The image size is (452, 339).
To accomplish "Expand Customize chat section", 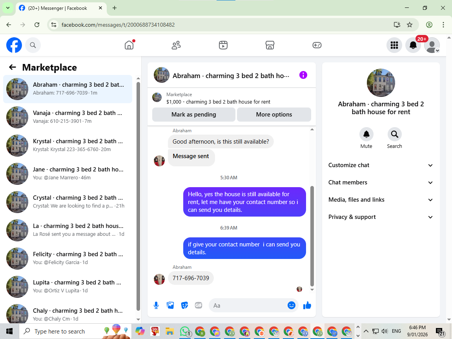I will pos(381,165).
